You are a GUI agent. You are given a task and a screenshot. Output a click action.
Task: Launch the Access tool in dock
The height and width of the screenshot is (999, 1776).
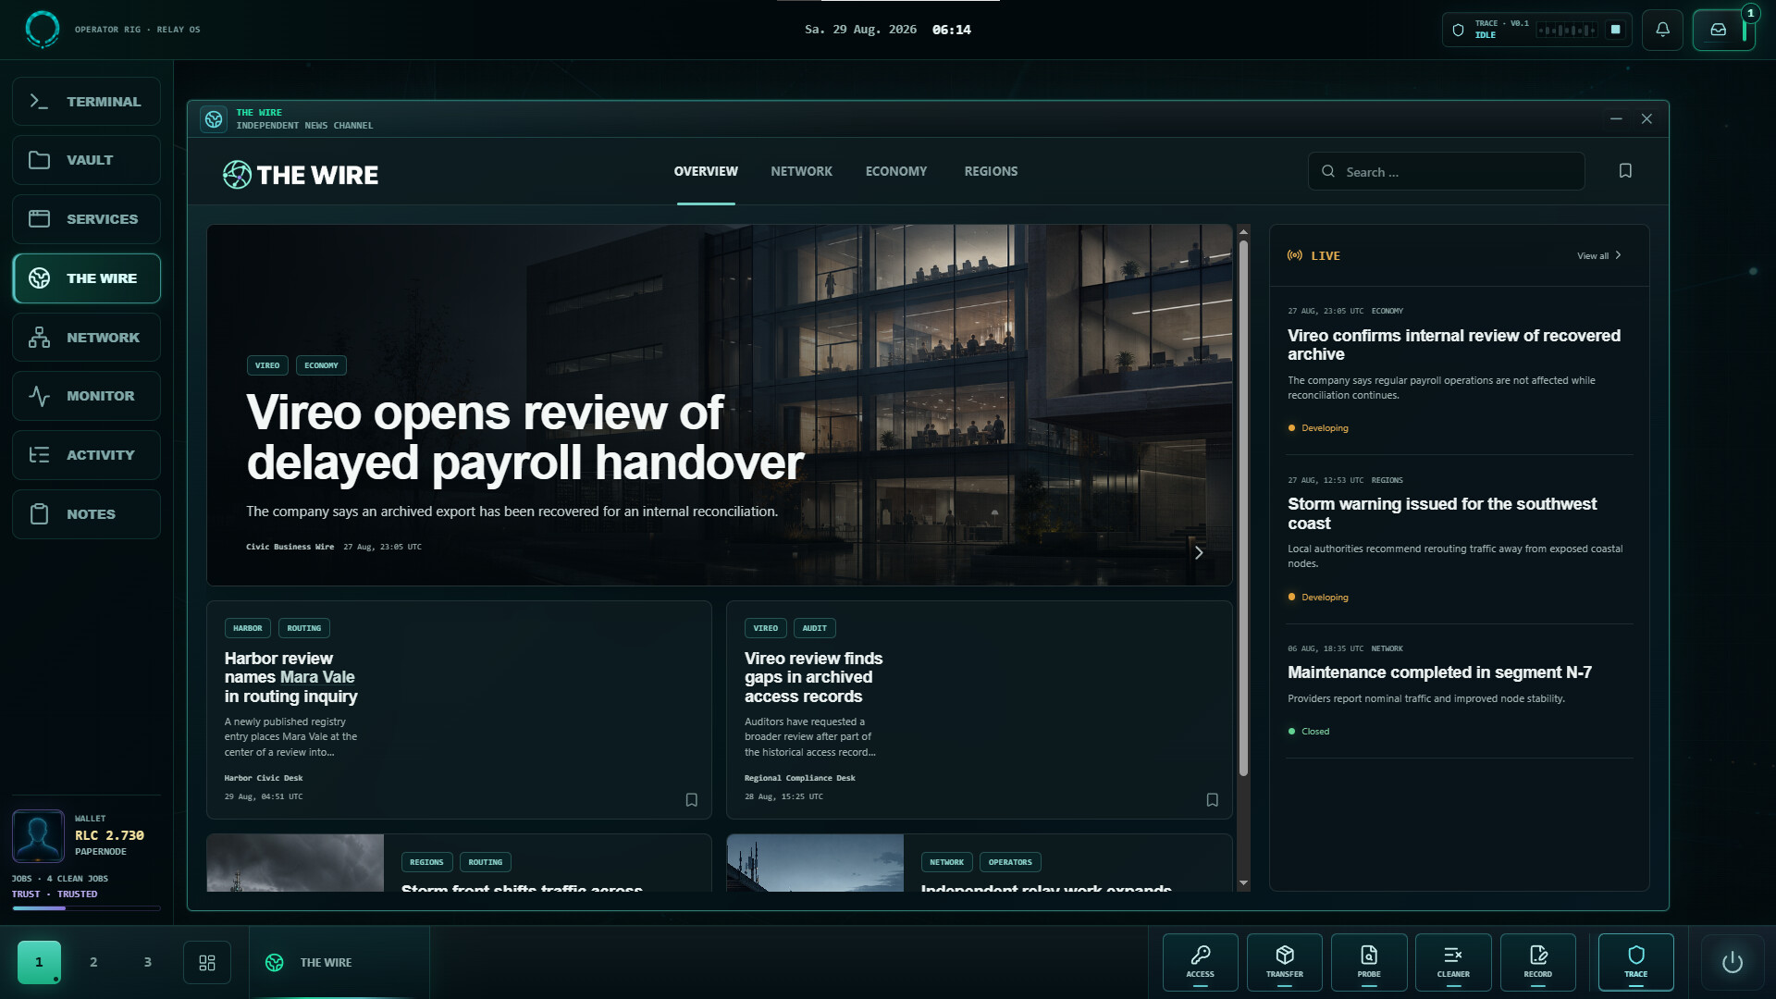[1200, 962]
